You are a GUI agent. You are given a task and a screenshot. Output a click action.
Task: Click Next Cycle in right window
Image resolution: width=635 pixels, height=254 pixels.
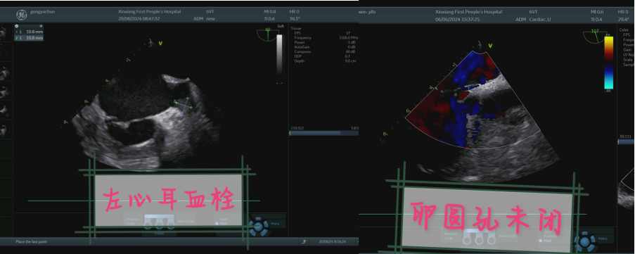coord(507,236)
